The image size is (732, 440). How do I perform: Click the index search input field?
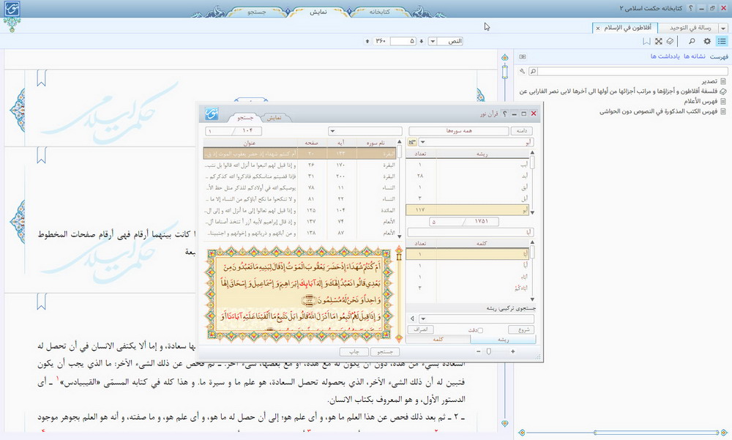click(x=632, y=71)
